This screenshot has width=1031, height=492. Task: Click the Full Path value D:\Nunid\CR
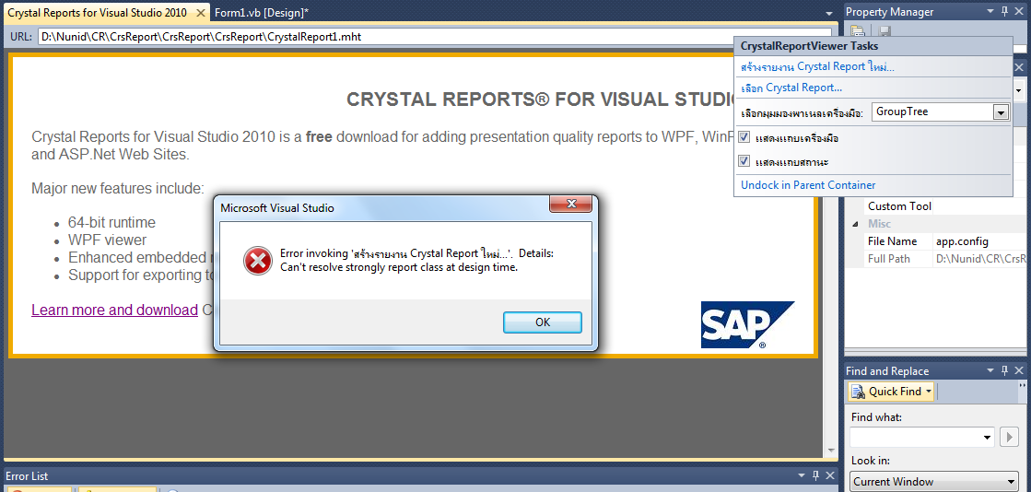tap(981, 259)
